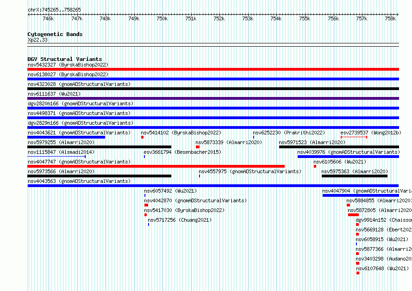Screen dimensions: 412x291
Task: Select the red nsv6107648 marker
Action: pos(358,273)
